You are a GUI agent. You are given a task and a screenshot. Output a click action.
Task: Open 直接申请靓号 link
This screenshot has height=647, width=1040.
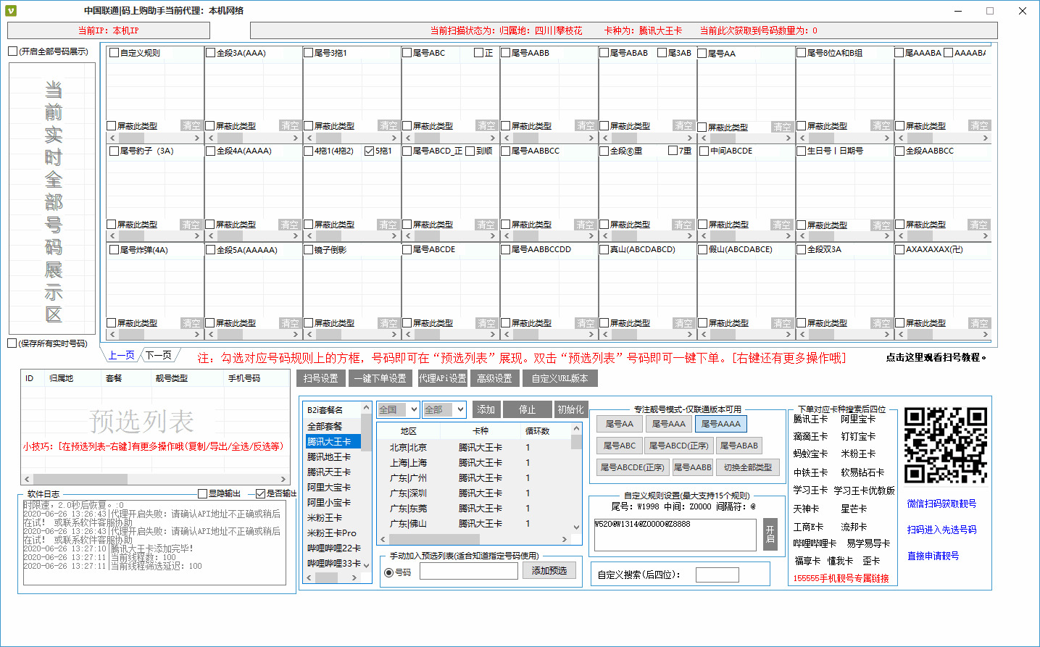933,556
